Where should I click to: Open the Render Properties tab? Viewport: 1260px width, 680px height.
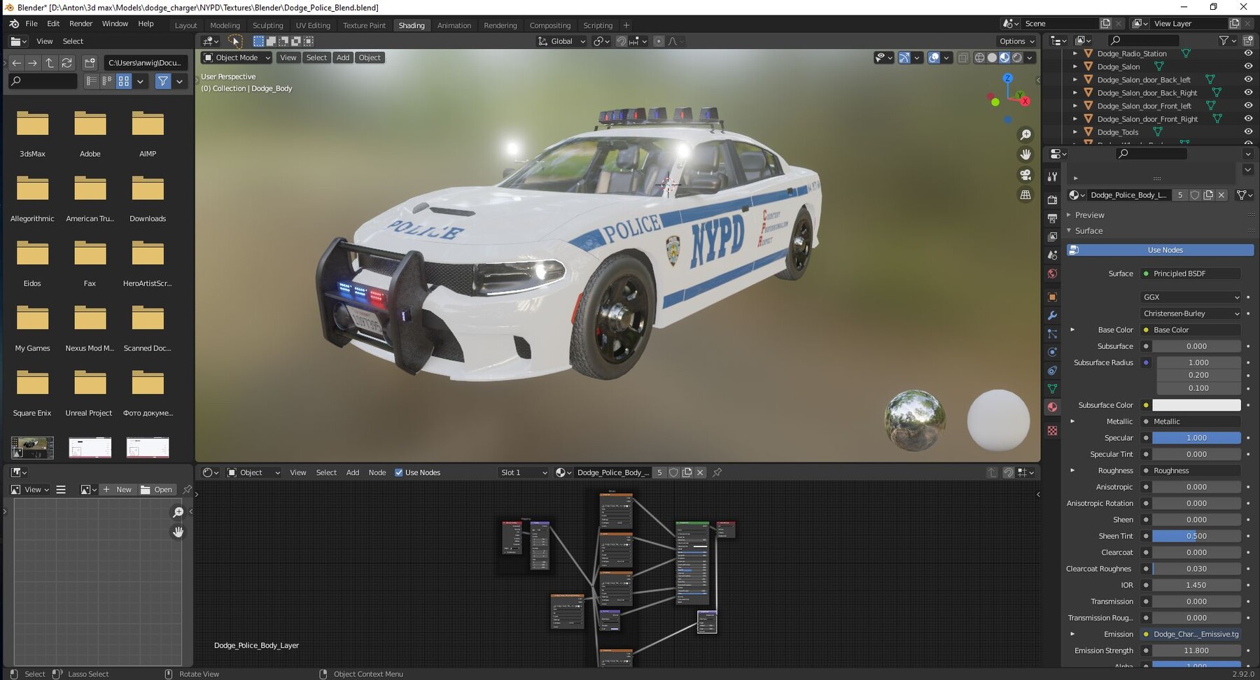1053,201
